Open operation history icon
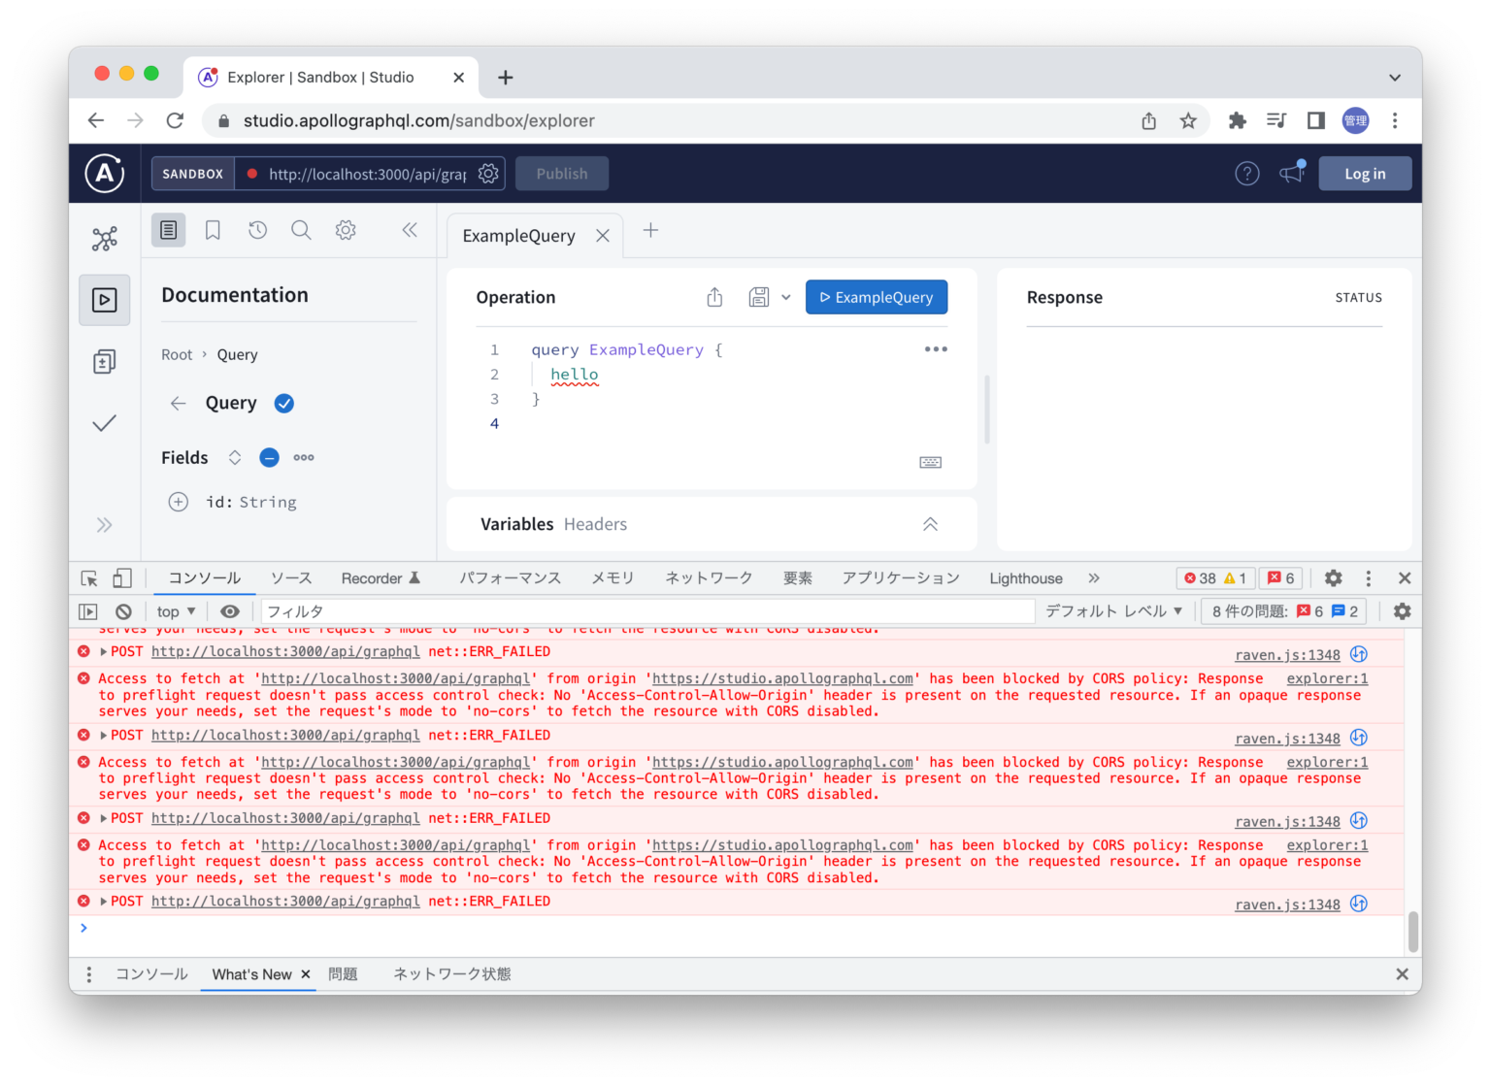Image resolution: width=1491 pixels, height=1086 pixels. click(x=257, y=230)
